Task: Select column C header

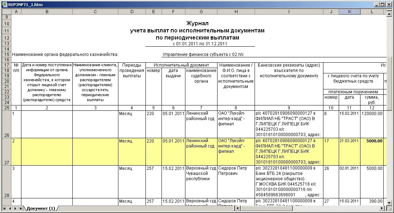Action: (x=95, y=12)
